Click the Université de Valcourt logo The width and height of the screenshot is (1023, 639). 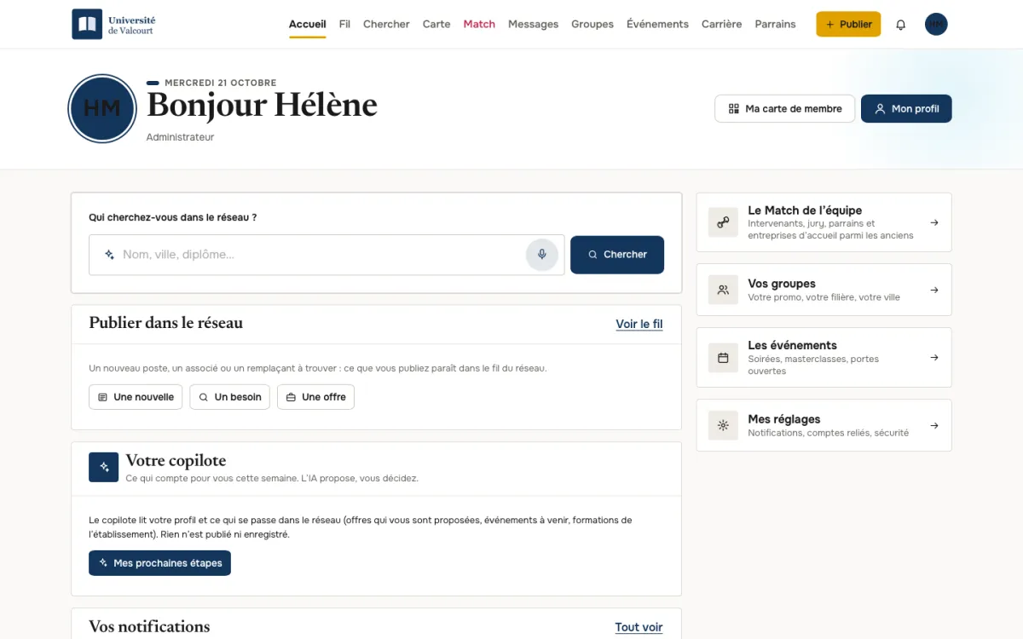(x=113, y=25)
